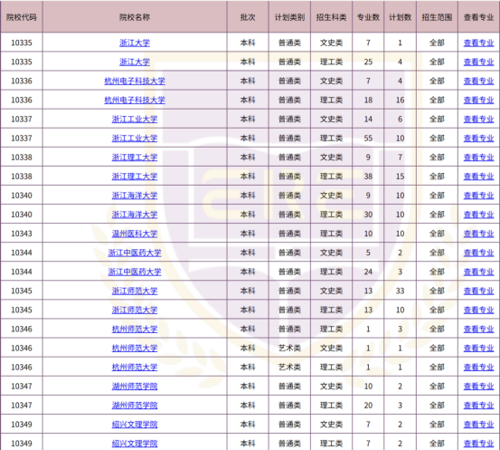Click 查看专业 for 湖州师范学院 理工类

click(x=478, y=406)
